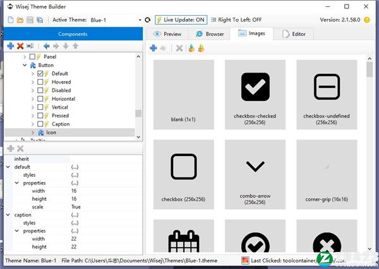Check the Pressed state checkbox
379x269 pixels.
40,116
